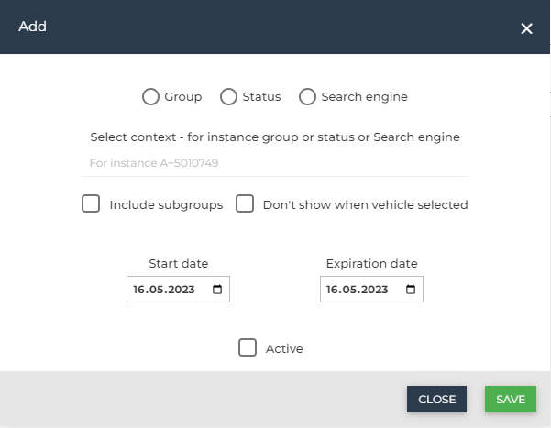Click the dark CLOSE button
Viewport: 551px width, 428px height.
click(x=436, y=400)
